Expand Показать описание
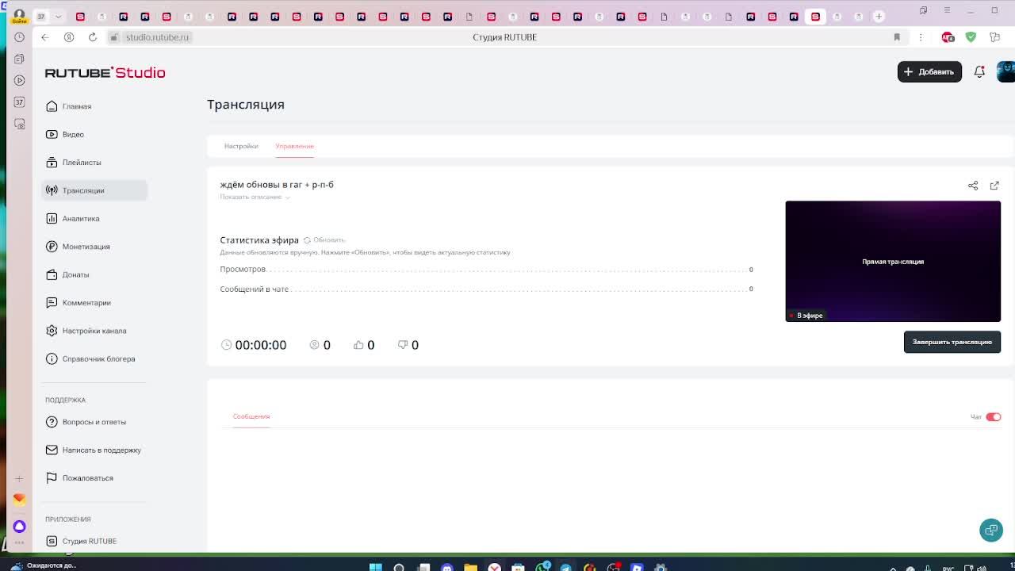The height and width of the screenshot is (571, 1015). click(x=255, y=197)
